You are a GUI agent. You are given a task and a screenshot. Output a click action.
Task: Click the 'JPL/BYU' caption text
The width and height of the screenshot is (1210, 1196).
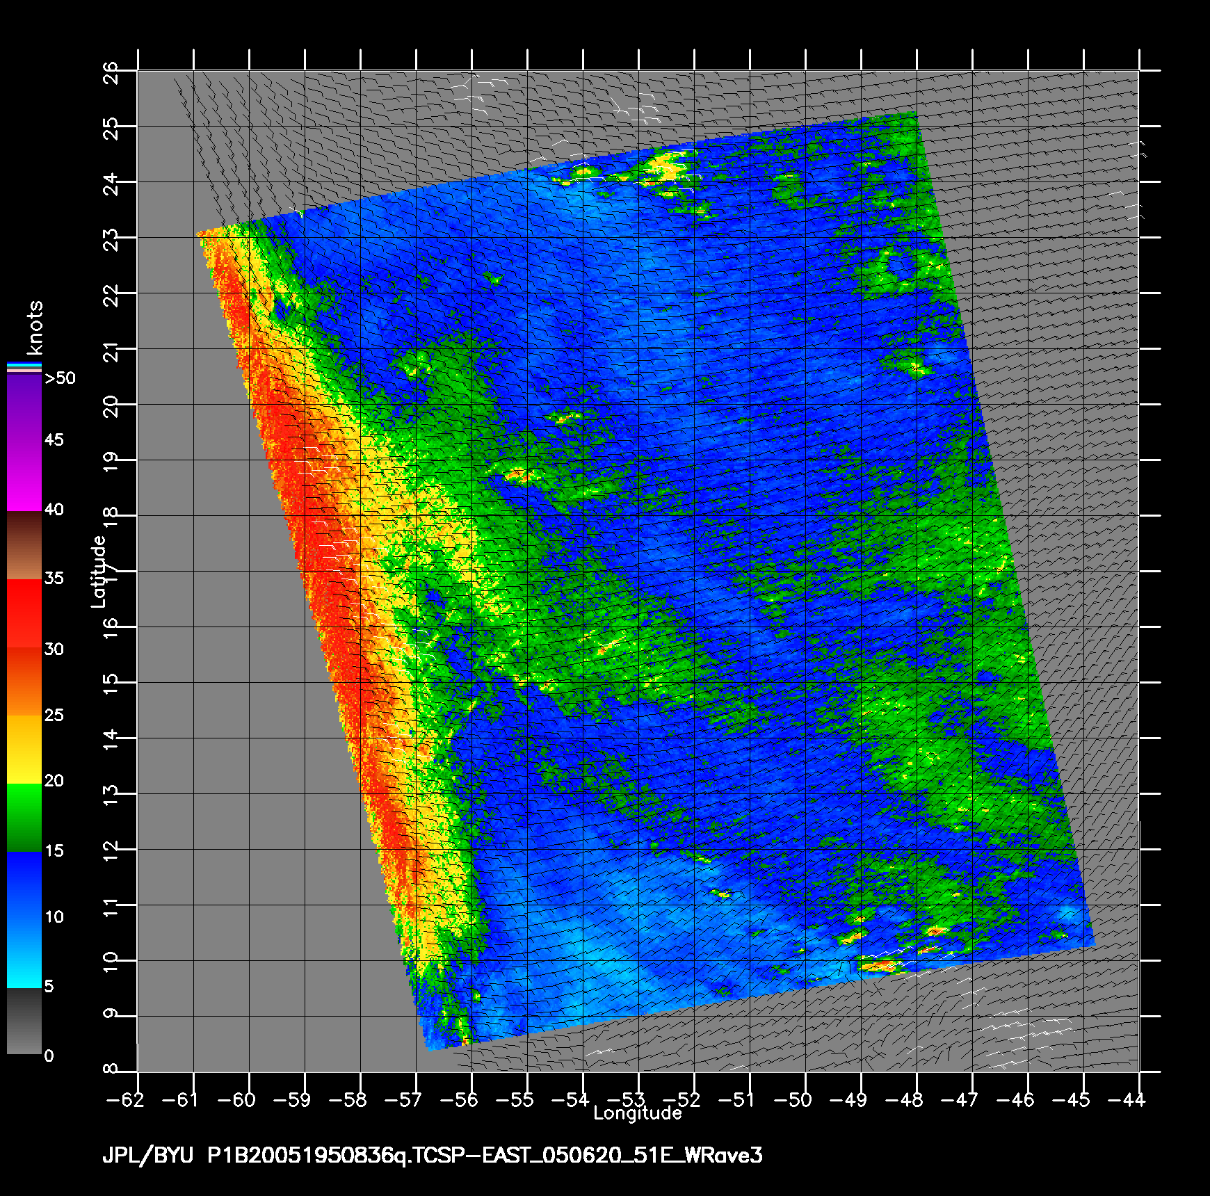[147, 1156]
